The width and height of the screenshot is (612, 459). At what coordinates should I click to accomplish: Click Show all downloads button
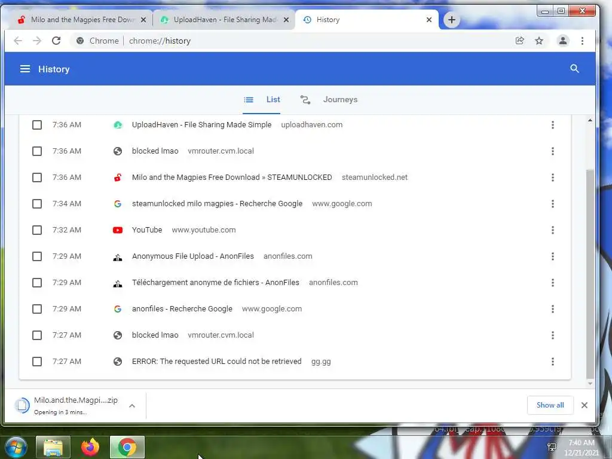point(550,405)
